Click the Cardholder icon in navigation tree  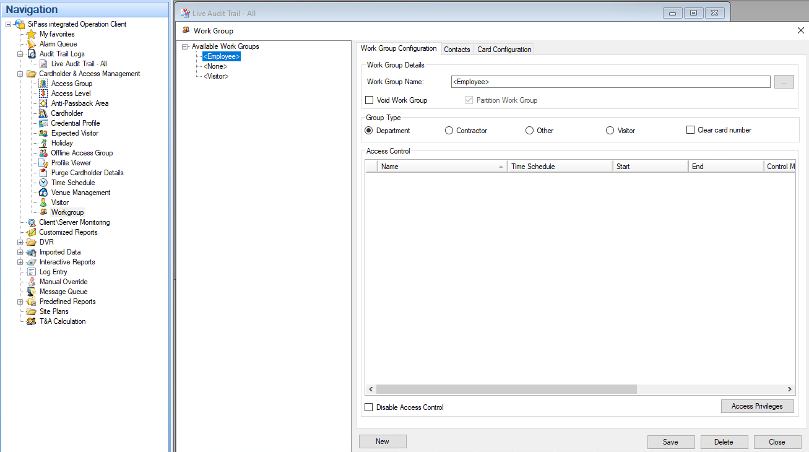43,113
